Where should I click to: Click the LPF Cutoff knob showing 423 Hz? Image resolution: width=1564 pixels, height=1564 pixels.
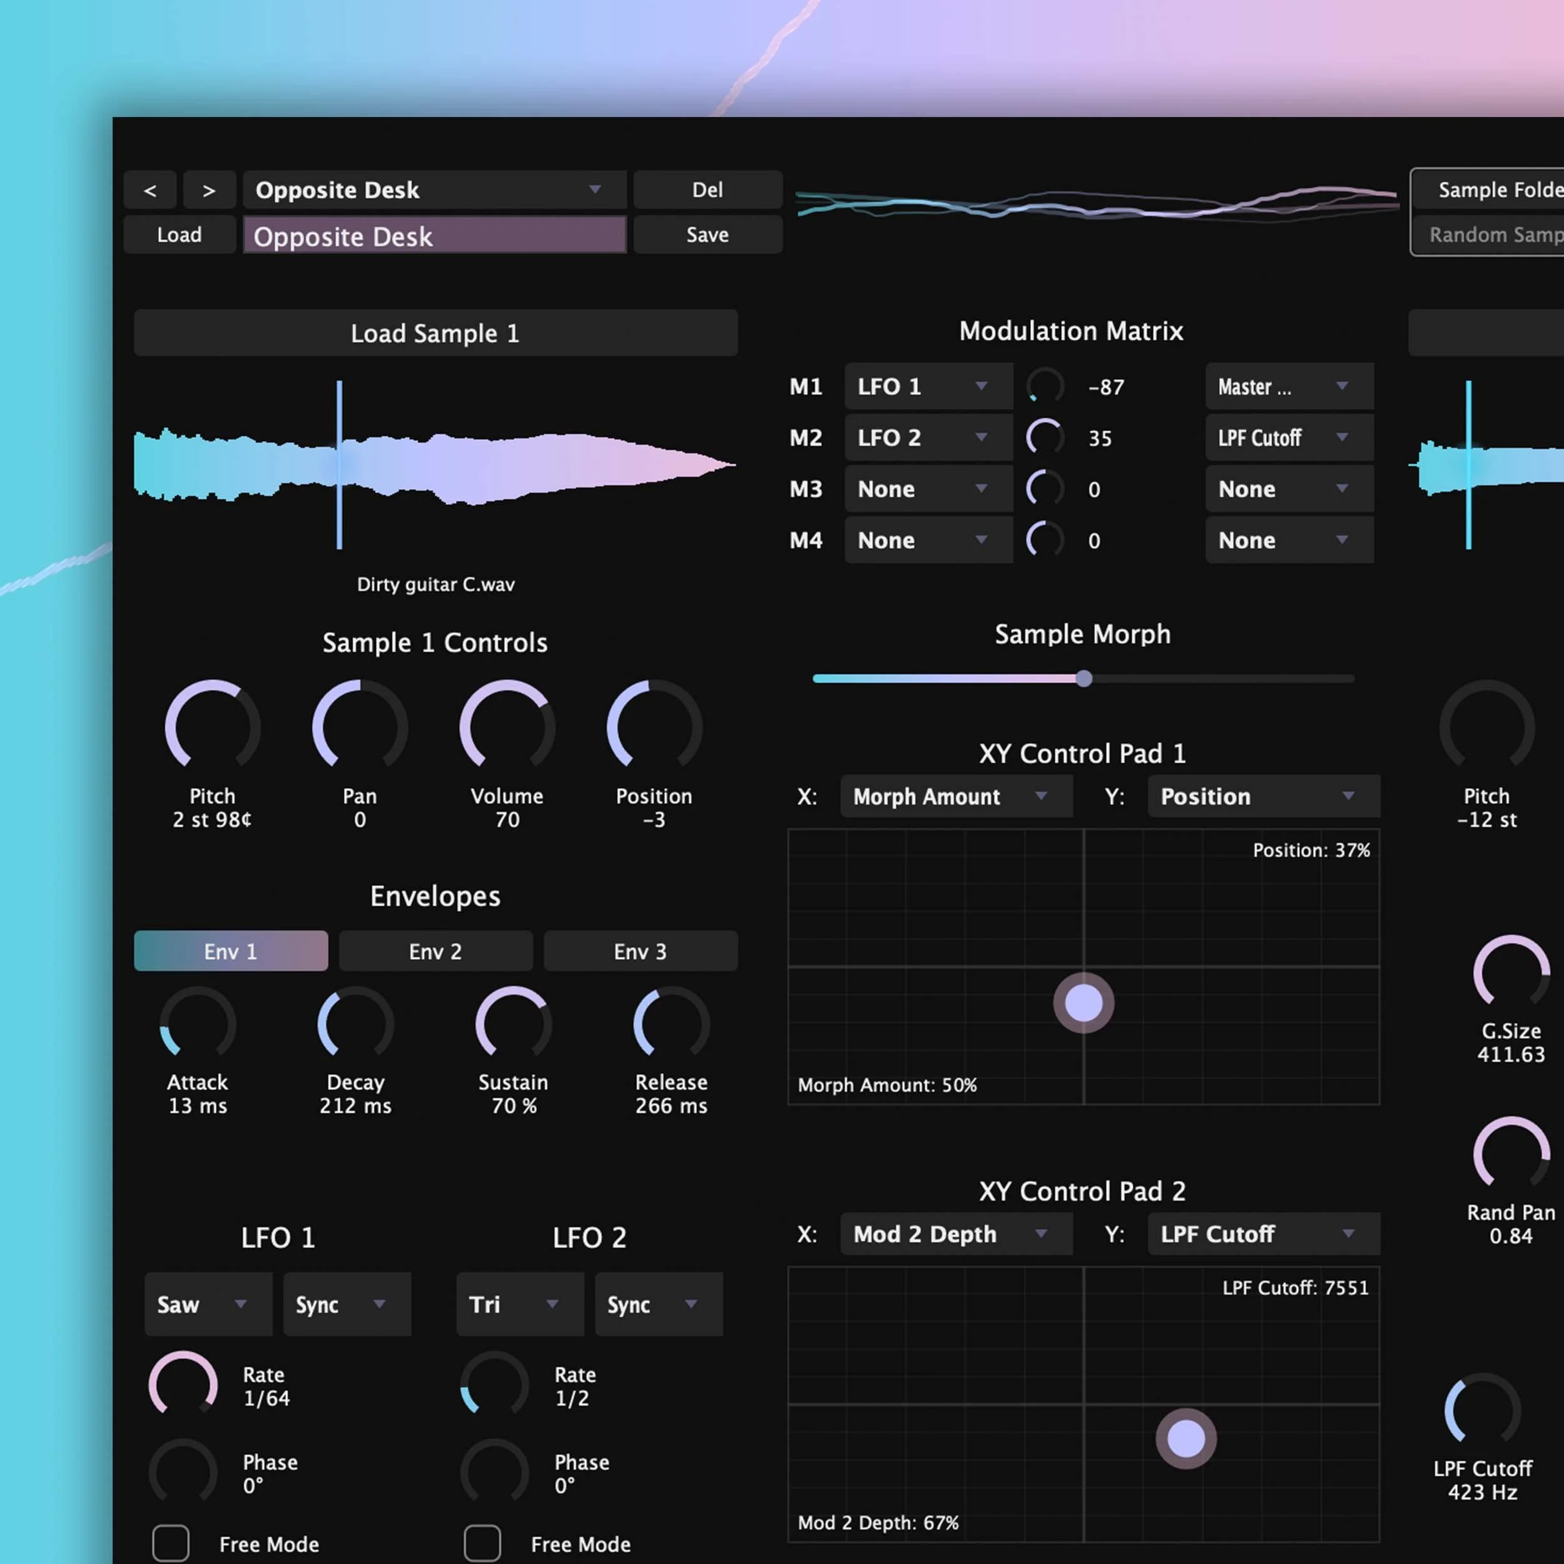(x=1482, y=1410)
